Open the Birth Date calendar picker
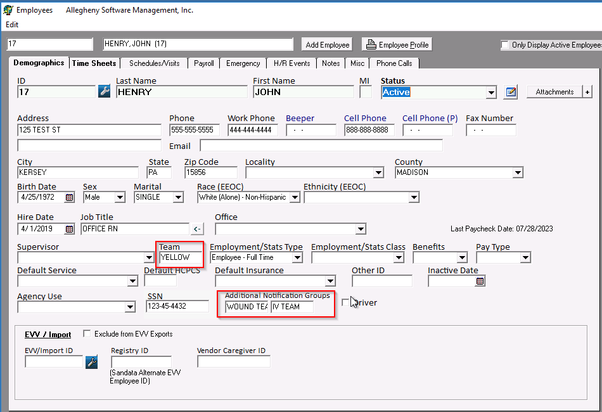 [x=69, y=197]
